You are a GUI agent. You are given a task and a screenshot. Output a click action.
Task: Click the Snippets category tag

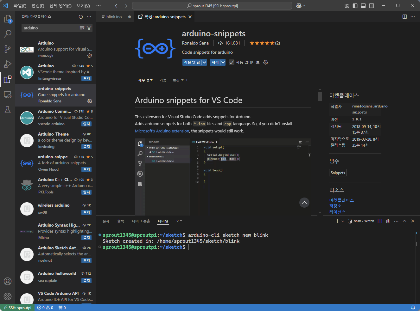[x=338, y=173]
